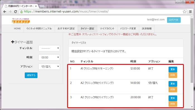Click the らくネット logo

click(x=21, y=21)
